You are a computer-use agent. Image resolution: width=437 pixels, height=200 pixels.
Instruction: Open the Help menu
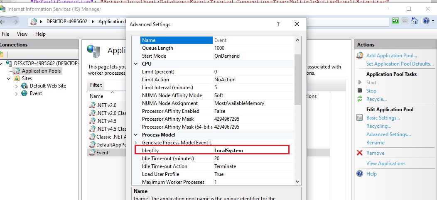click(40, 34)
